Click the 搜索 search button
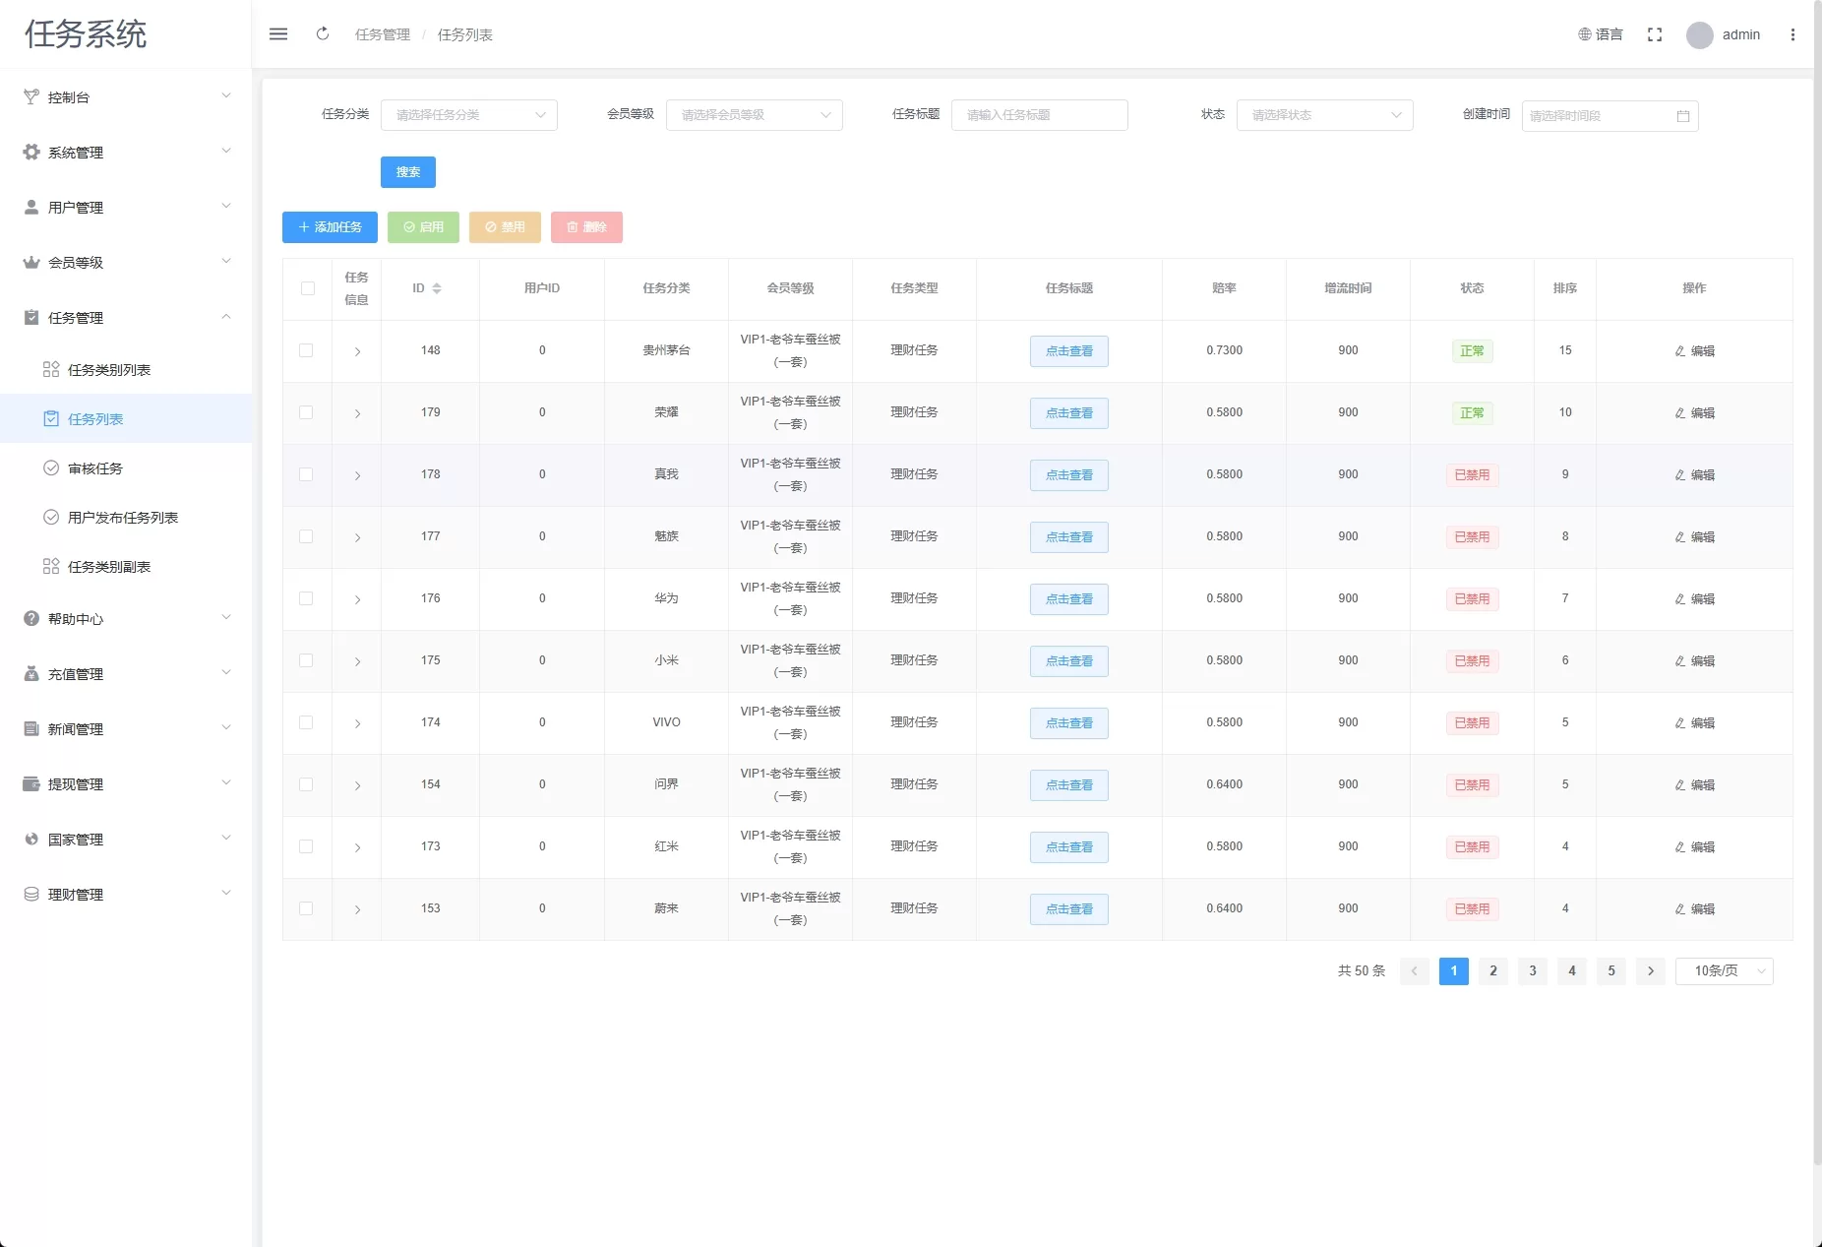The height and width of the screenshot is (1247, 1822). (407, 172)
